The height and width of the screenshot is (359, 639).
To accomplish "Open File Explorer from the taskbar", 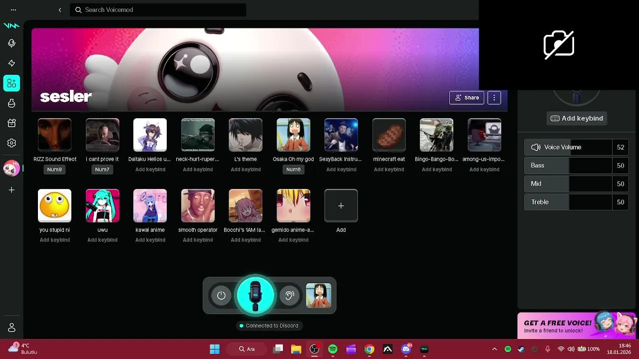I will point(296,349).
